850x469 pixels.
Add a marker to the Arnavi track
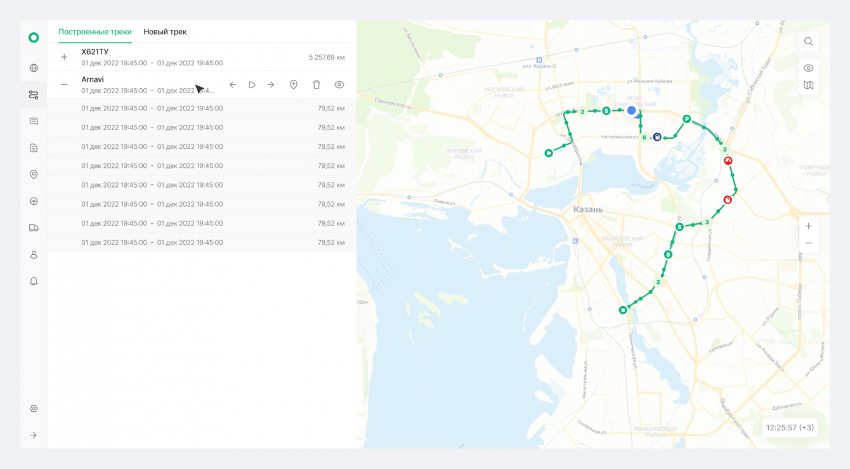coord(294,84)
